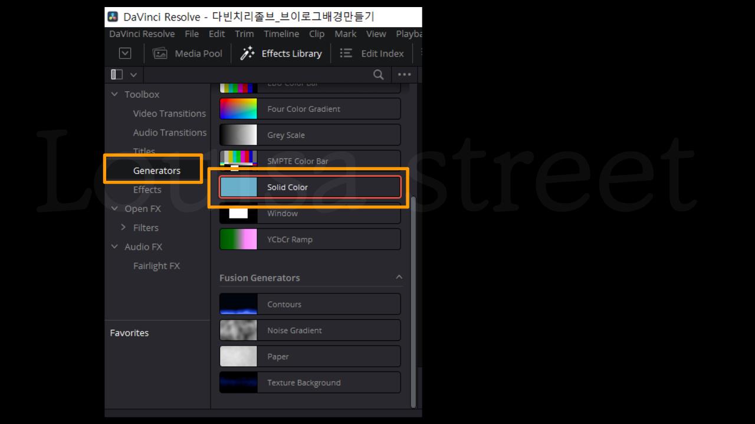Select the Contours Fusion generator

310,304
